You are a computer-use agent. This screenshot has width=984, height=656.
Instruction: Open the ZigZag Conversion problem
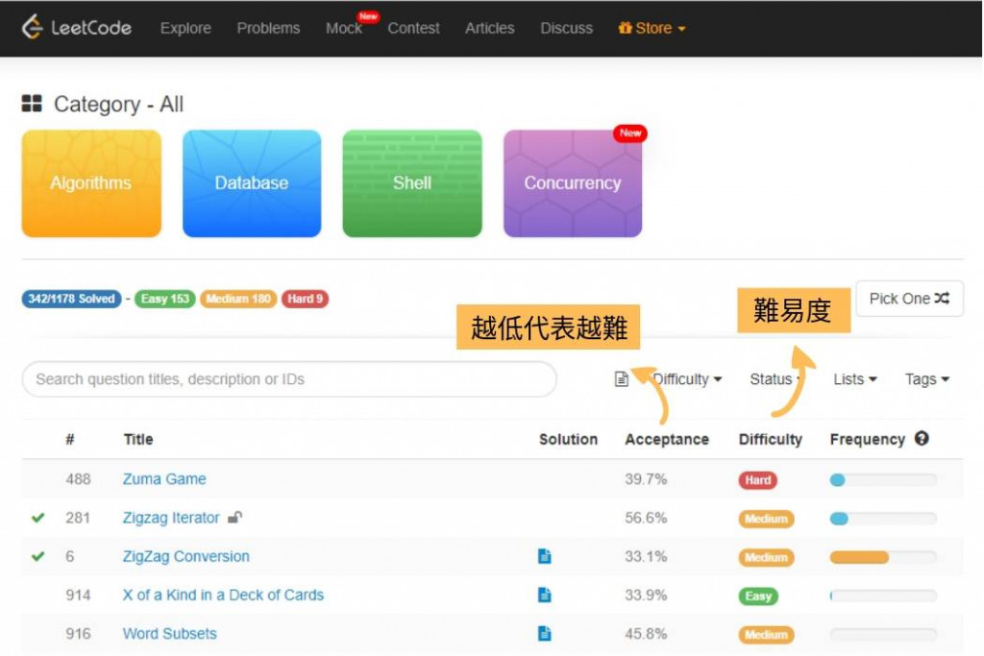185,556
